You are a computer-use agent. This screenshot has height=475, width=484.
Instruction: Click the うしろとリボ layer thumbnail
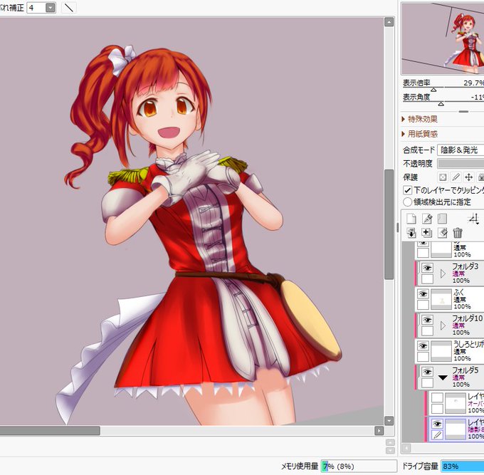click(441, 351)
